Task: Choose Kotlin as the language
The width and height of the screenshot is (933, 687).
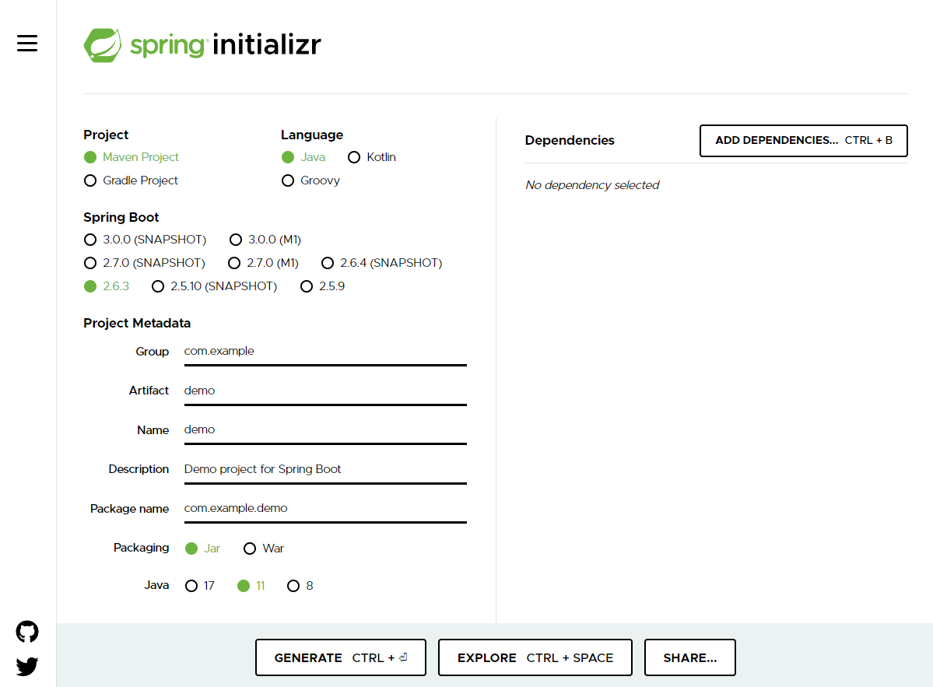Action: (372, 157)
